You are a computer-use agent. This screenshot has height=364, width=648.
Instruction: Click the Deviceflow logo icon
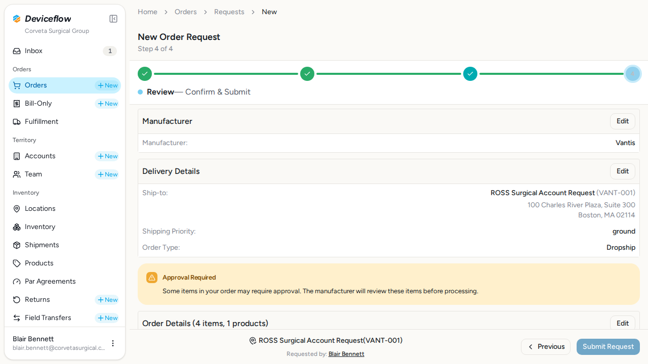(17, 19)
